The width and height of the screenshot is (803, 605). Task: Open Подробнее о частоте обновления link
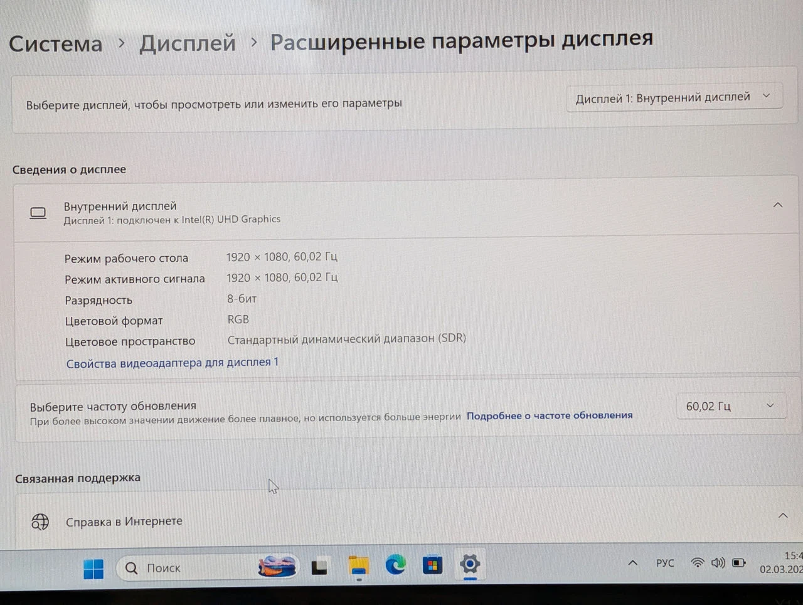tap(550, 415)
